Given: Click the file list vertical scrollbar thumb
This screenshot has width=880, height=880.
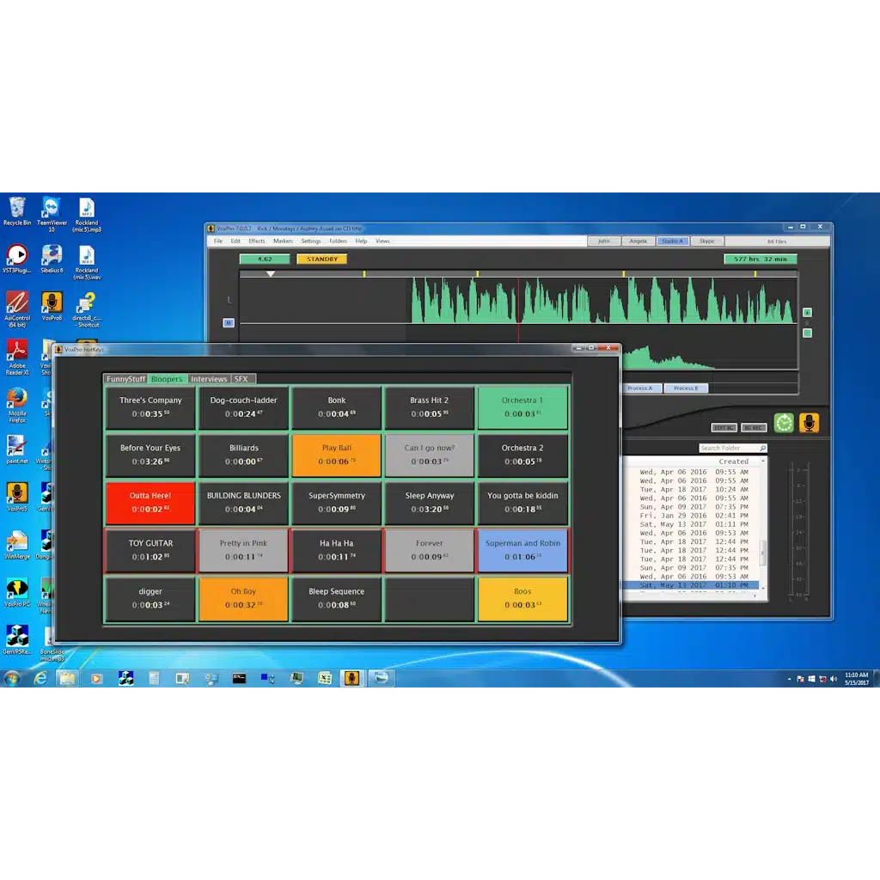Looking at the screenshot, I should [x=763, y=553].
